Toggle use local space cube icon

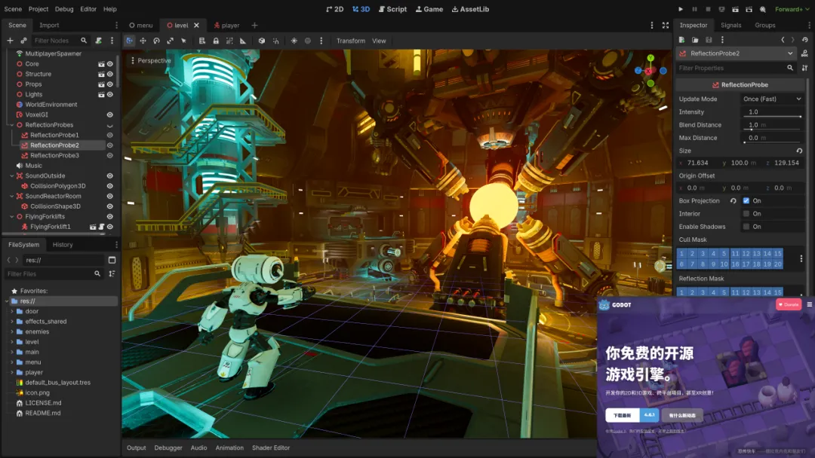(x=261, y=41)
